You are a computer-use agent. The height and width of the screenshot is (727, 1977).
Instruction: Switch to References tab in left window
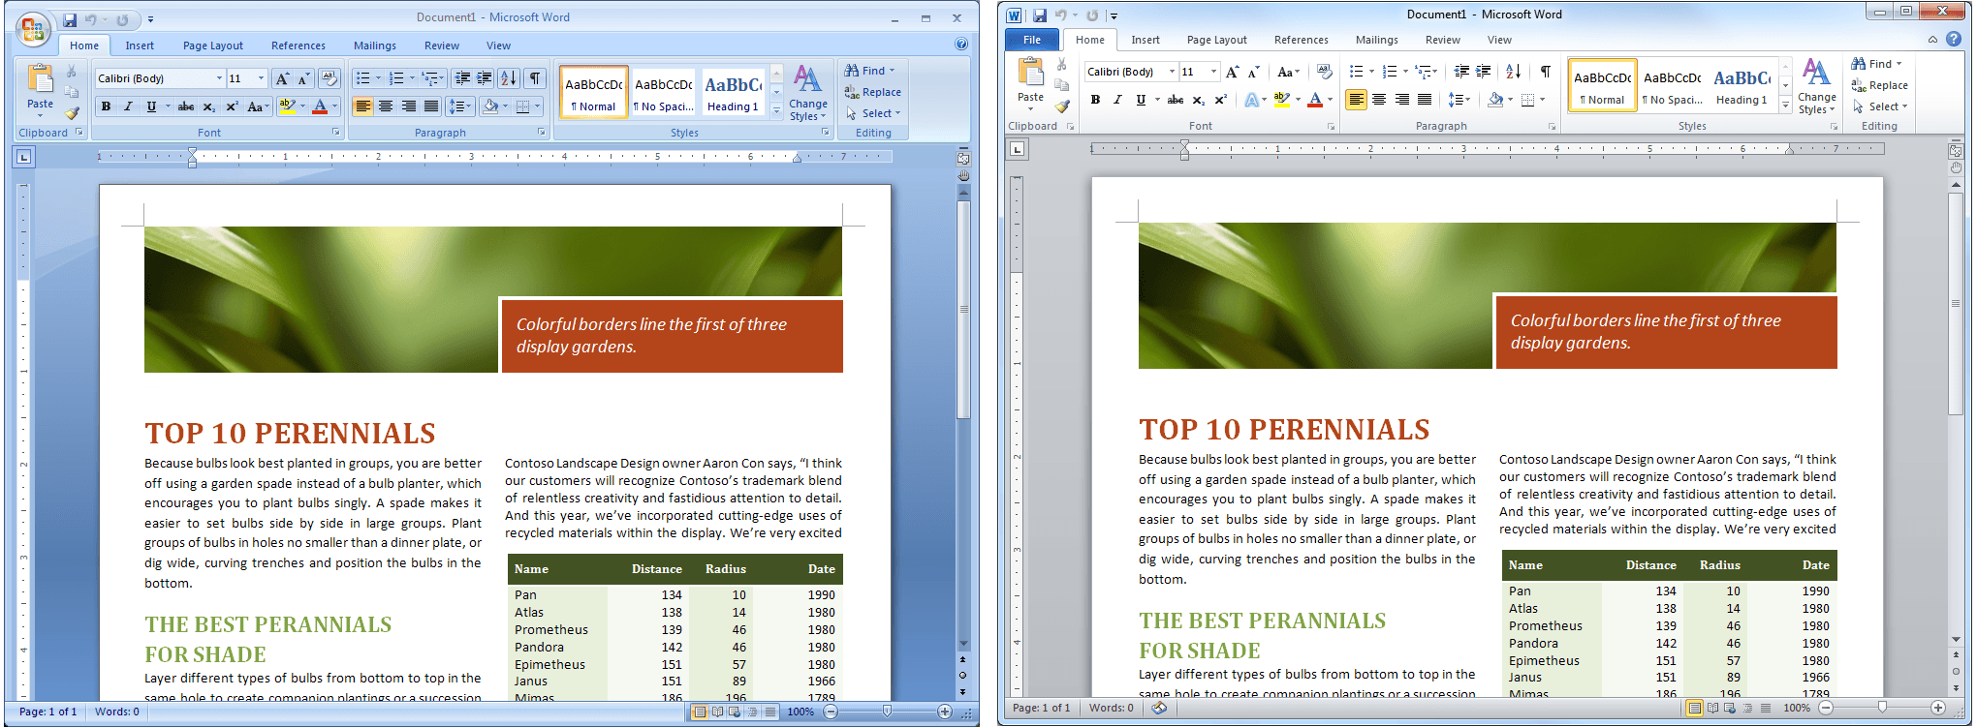[298, 45]
